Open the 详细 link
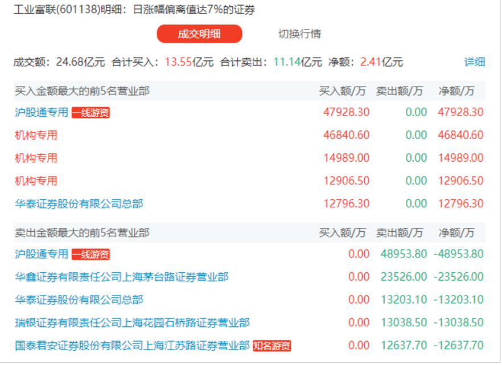Viewport: 502px width, 365px height. point(475,62)
